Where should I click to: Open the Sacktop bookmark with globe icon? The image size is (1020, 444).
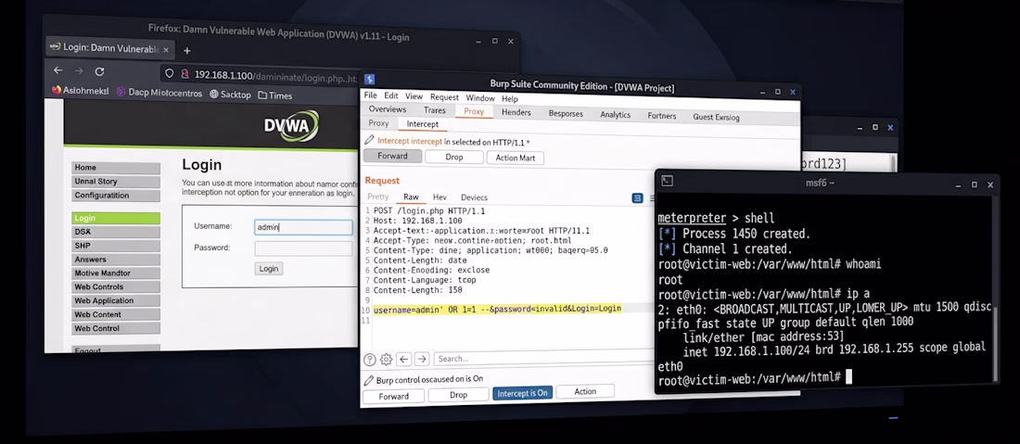coord(230,95)
